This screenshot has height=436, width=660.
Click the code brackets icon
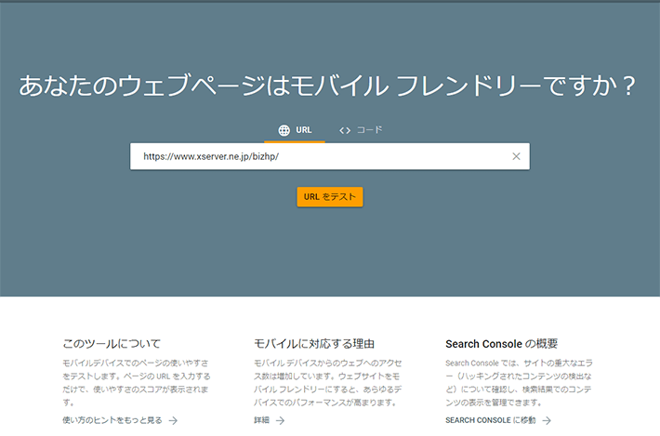pos(345,131)
